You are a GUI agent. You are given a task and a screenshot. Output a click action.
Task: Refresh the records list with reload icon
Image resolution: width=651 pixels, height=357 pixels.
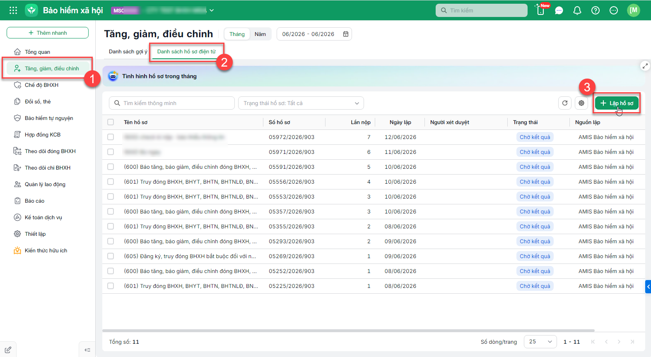click(565, 103)
